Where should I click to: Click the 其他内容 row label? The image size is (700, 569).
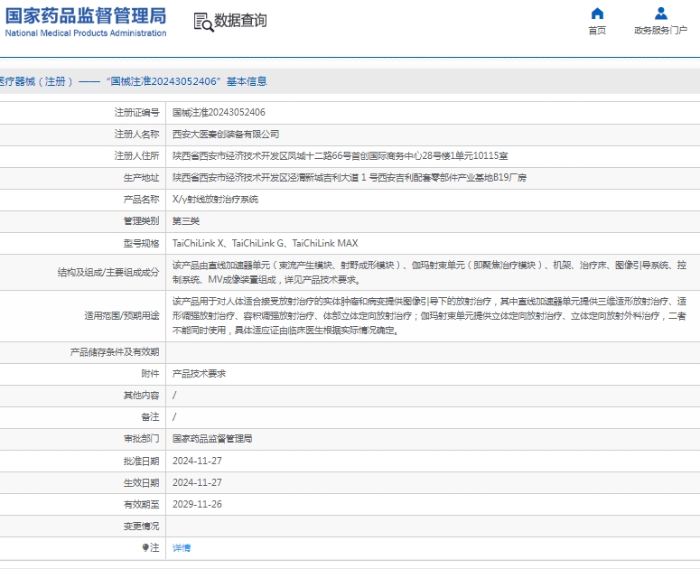coord(141,396)
